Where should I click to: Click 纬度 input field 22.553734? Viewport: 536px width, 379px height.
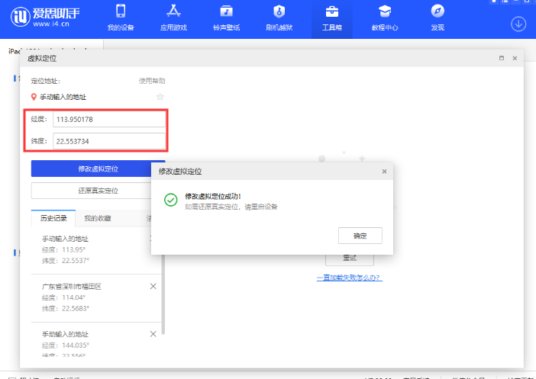[109, 141]
